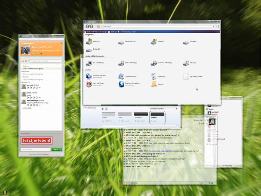Open Nero Start Smart
Screen dimensions: 261x196
pyautogui.click(x=89, y=84)
